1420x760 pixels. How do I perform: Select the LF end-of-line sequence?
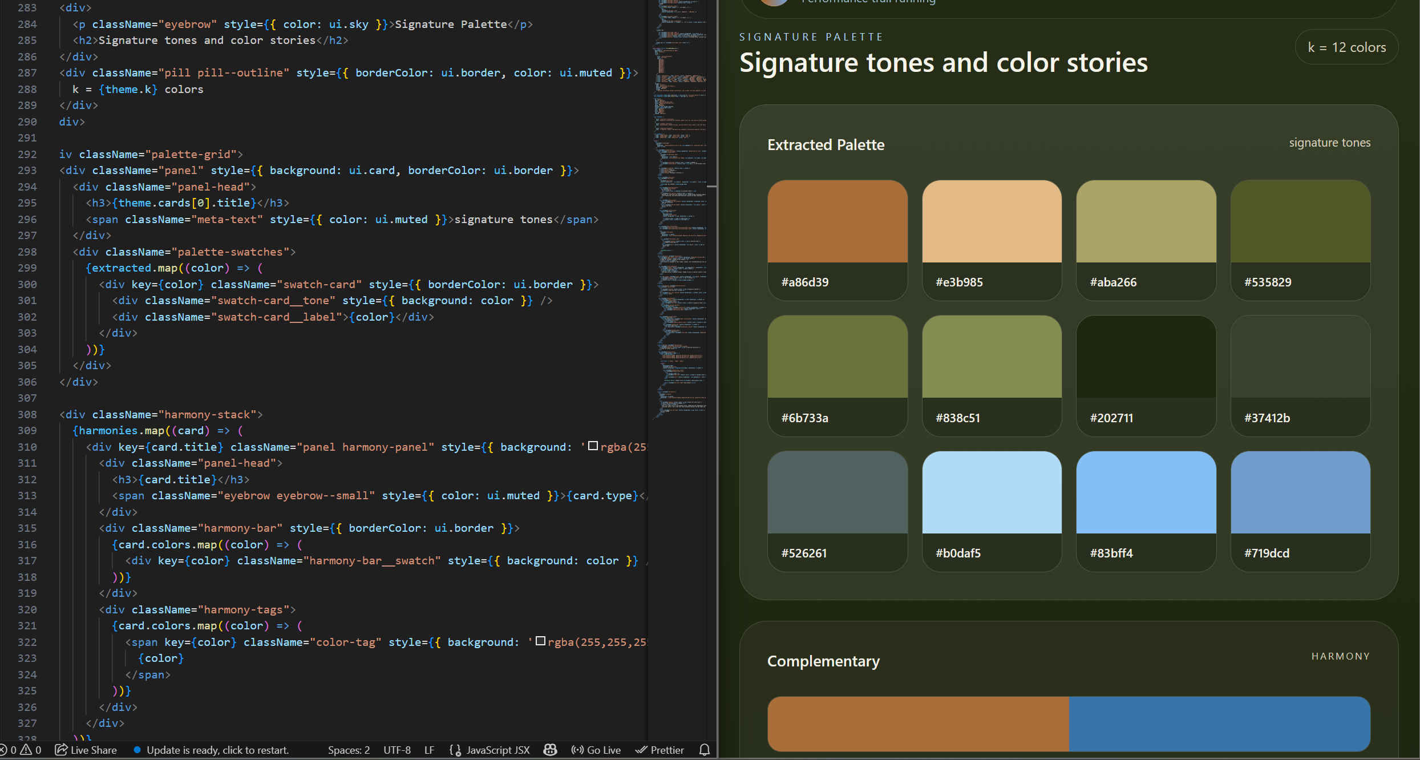click(429, 750)
